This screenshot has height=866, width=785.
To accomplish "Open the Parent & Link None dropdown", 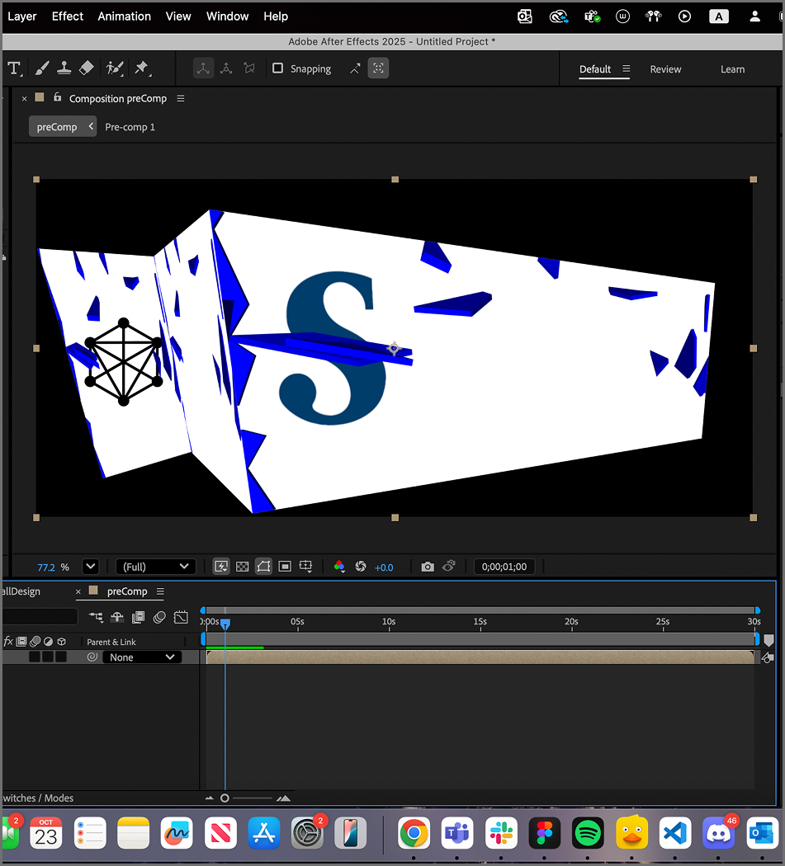I will [141, 657].
